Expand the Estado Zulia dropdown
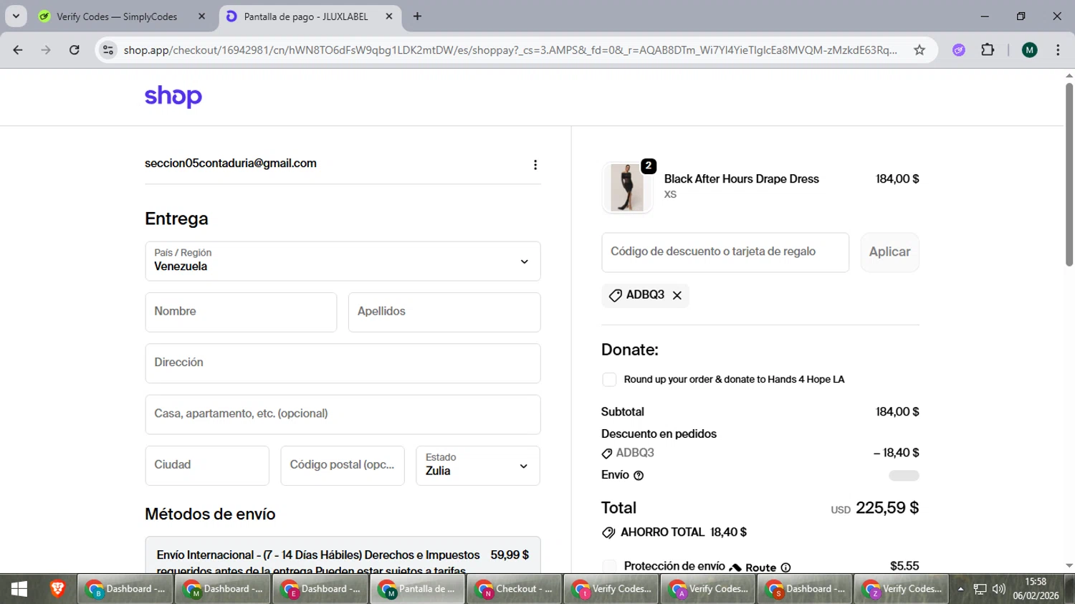The width and height of the screenshot is (1075, 604). pyautogui.click(x=478, y=466)
